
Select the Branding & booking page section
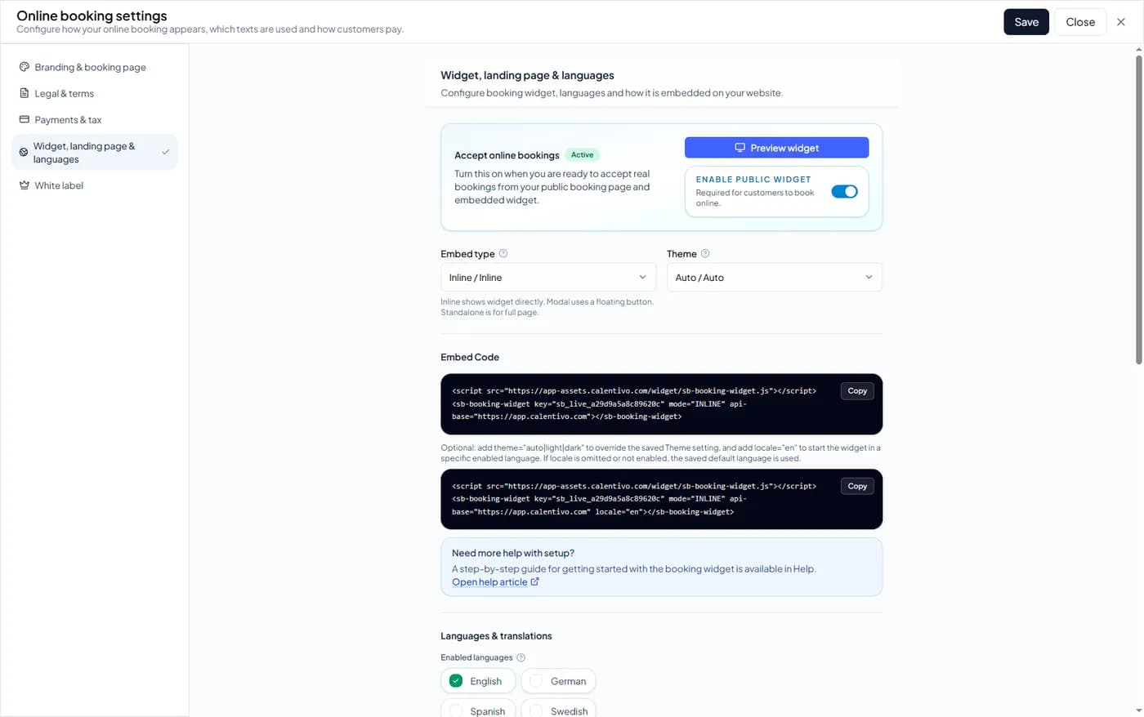(x=90, y=67)
